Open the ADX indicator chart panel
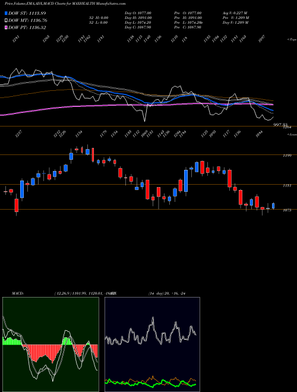Viewport: 297px width, 392px height. click(152, 344)
